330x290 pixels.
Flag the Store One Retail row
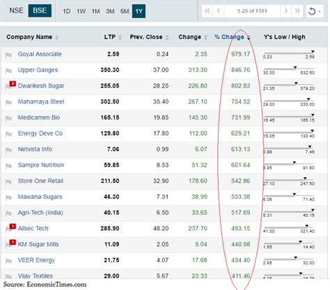point(8,182)
